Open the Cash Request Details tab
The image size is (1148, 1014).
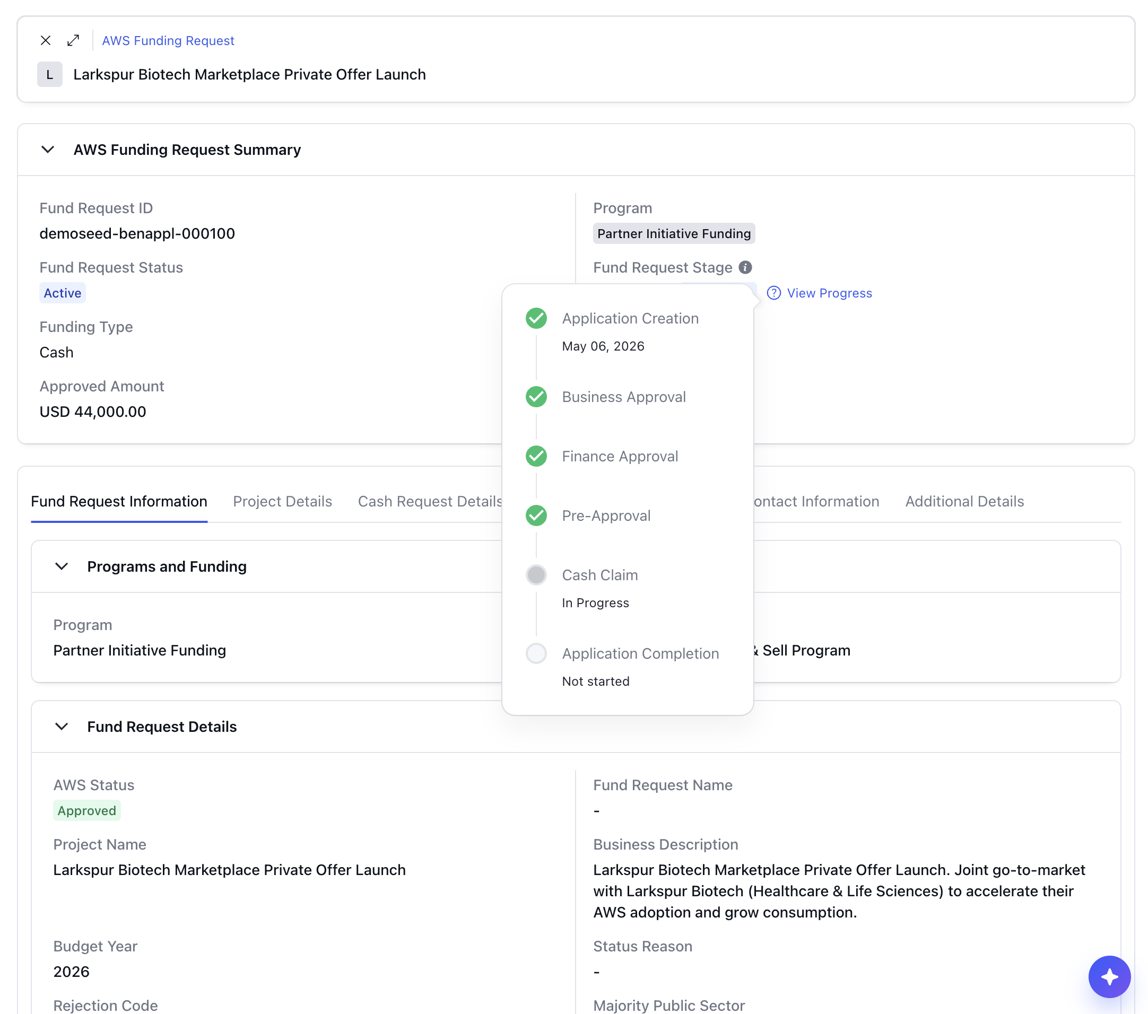click(x=430, y=501)
